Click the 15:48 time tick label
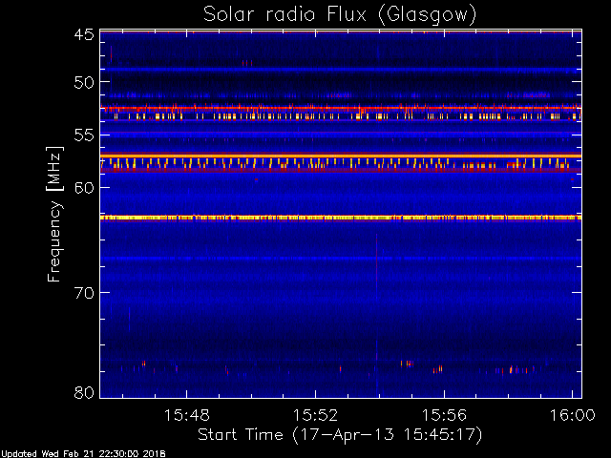611x458 pixels. 187,415
